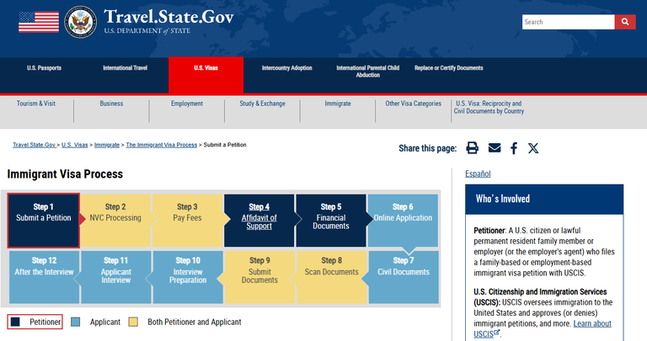Select Step 10 Interview Preparation
647x341 pixels.
pos(188,277)
